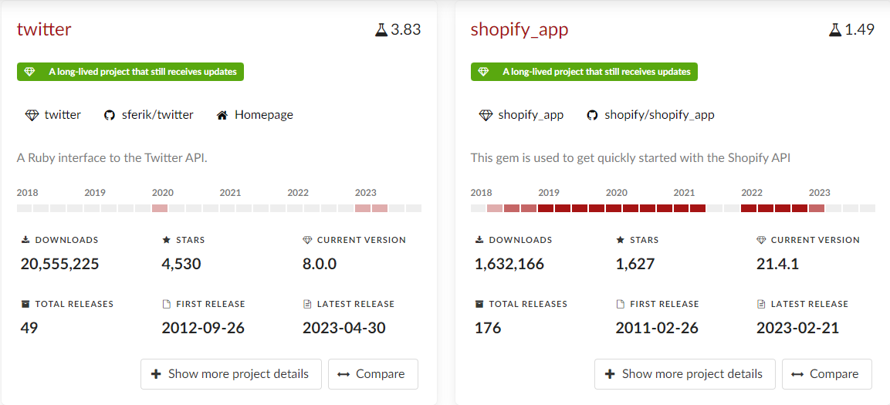Click the shopify_app score value 1.49
The image size is (890, 405).
[859, 30]
